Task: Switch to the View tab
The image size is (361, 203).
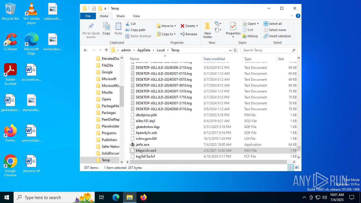Action: tap(136, 16)
